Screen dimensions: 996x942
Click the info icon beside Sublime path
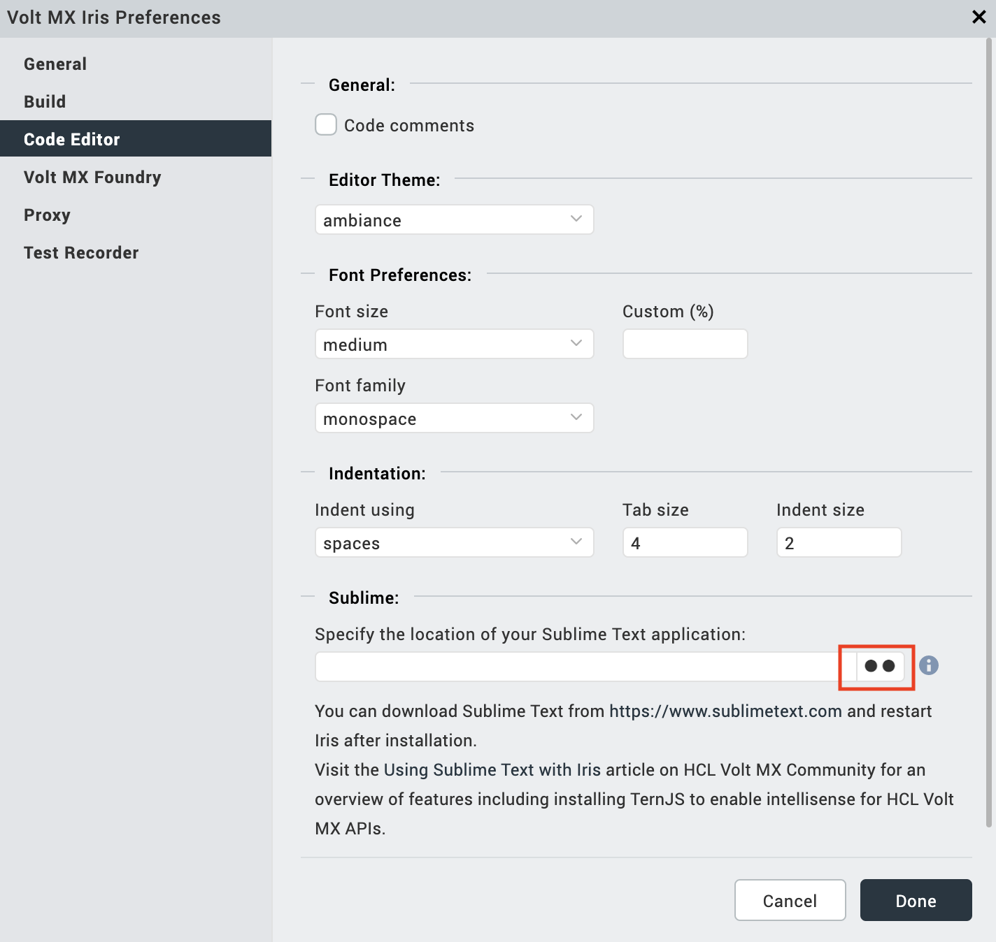point(928,665)
